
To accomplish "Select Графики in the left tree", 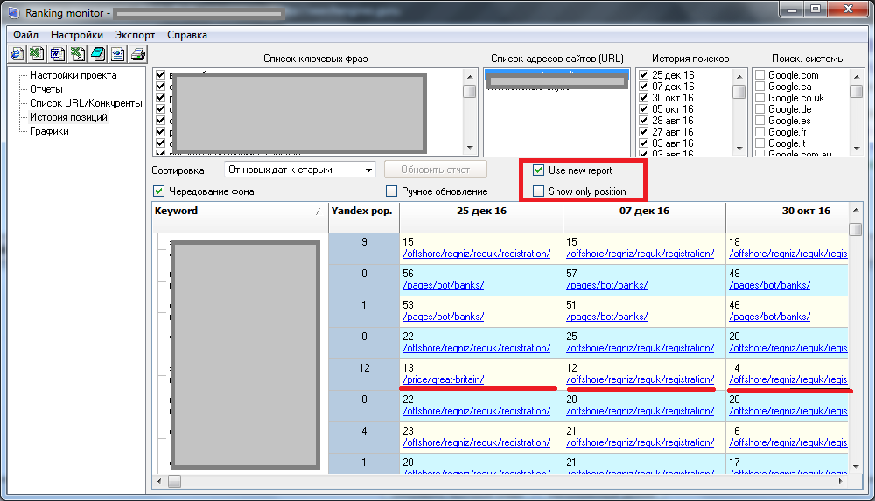I will (x=49, y=131).
